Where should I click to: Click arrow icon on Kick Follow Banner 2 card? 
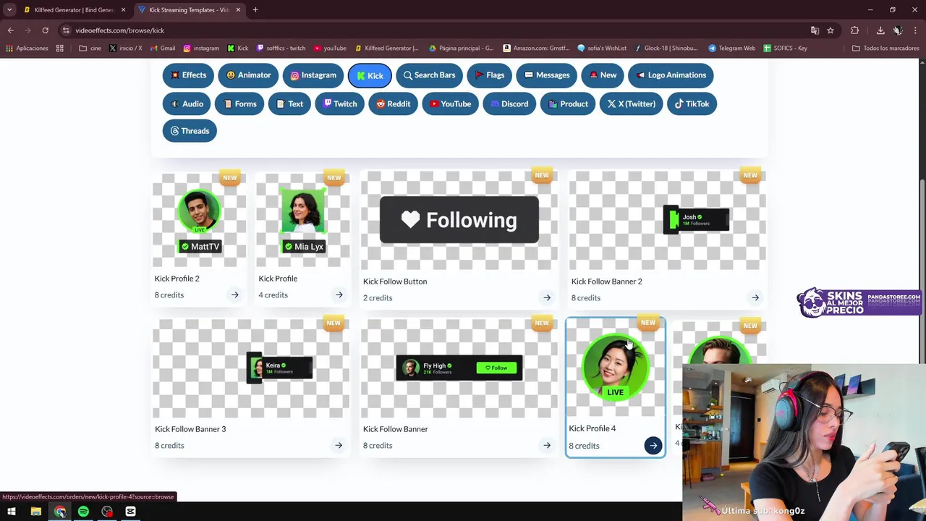pos(755,297)
